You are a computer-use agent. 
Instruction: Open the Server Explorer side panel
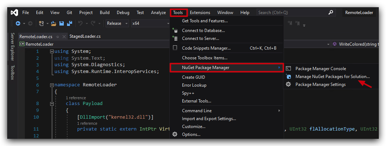click(13, 47)
